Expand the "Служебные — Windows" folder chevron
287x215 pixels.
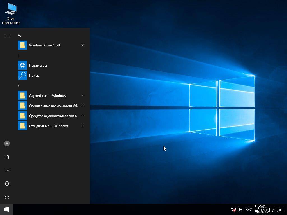82,95
